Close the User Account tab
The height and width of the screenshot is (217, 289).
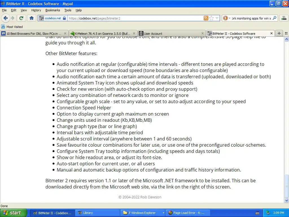(x=203, y=33)
